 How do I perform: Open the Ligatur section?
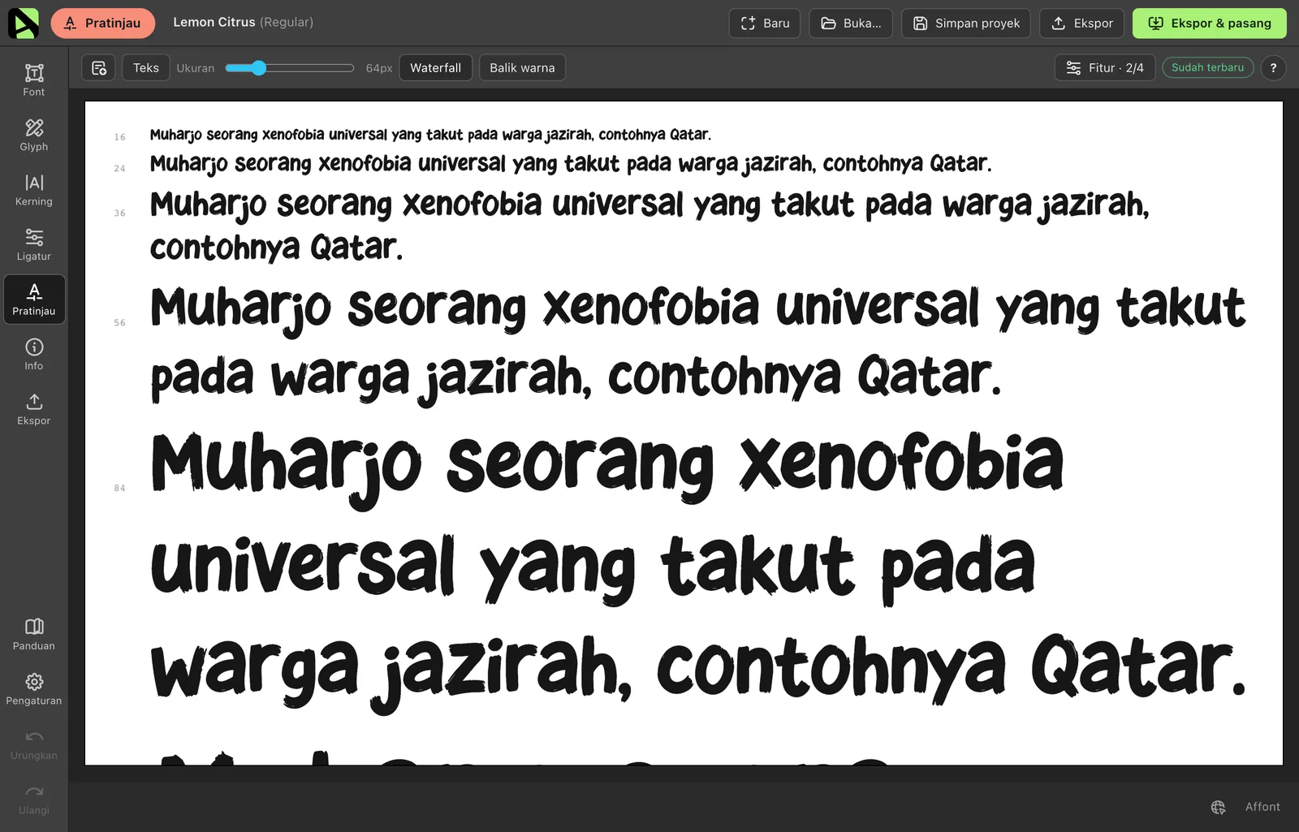pyautogui.click(x=34, y=245)
